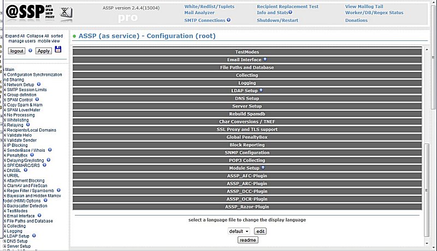This screenshot has width=437, height=251.
Task: Expand the IP Blocking tree node
Action: point(5,146)
